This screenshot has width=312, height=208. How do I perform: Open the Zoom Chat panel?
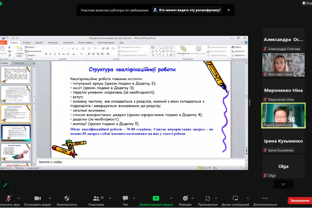point(125,198)
